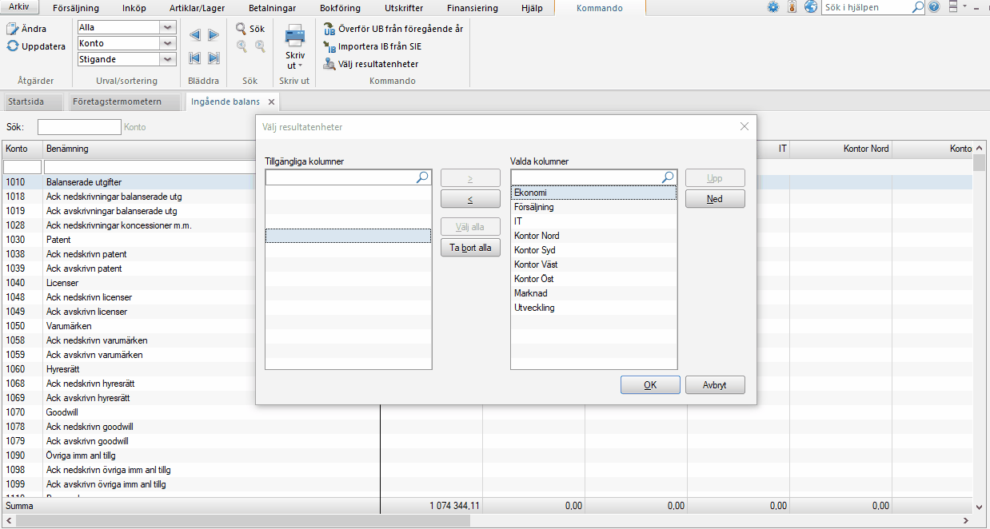Click the Uppdatera refresh icon

click(x=13, y=46)
